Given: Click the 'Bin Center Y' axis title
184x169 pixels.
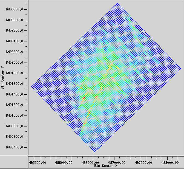Looking at the screenshot, I should point(2,78).
